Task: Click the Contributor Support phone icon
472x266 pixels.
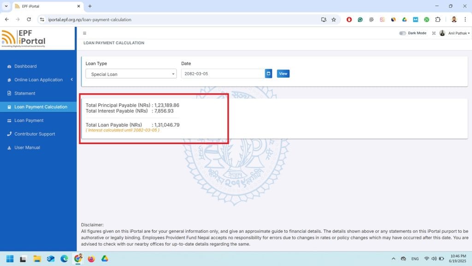Action: point(9,134)
